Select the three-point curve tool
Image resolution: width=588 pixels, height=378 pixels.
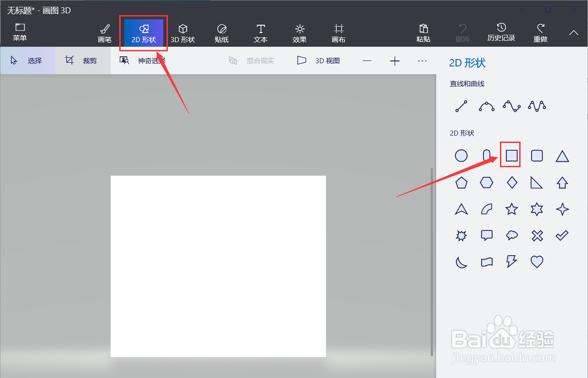[487, 106]
